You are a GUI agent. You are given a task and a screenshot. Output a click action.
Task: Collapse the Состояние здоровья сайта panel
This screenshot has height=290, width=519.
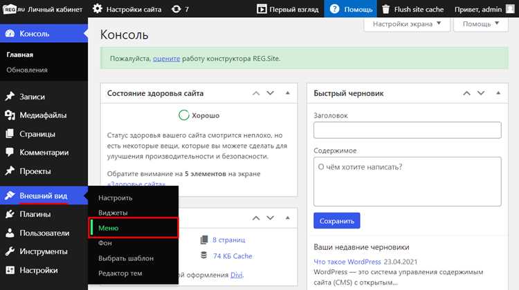pyautogui.click(x=288, y=93)
